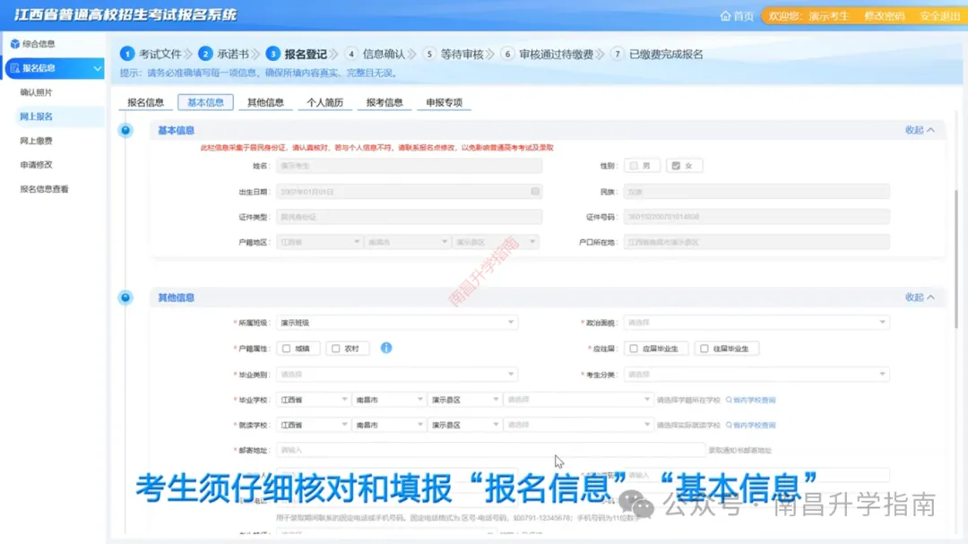Image resolution: width=968 pixels, height=544 pixels.
Task: Select the 往届毕业生 checkbox
Action: (x=704, y=349)
